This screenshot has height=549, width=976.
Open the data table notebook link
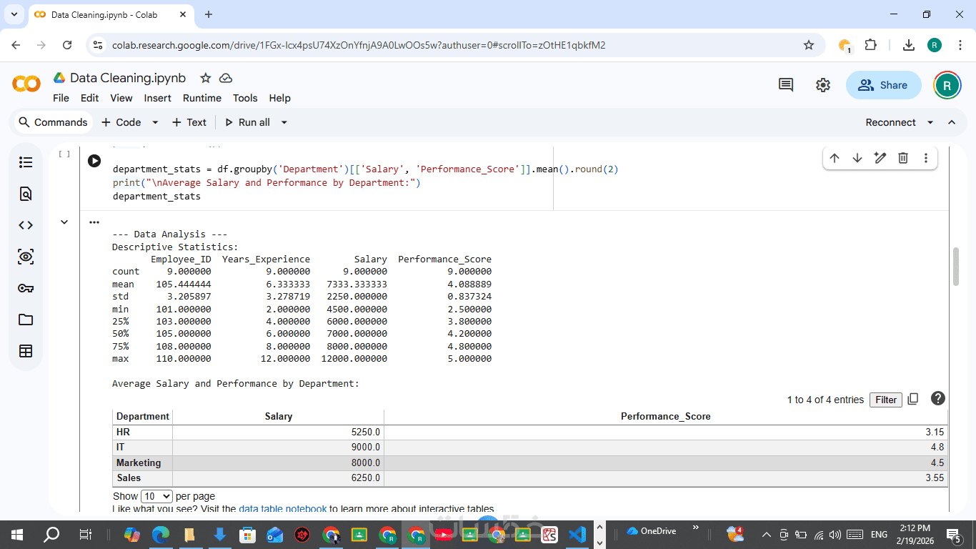[282, 509]
